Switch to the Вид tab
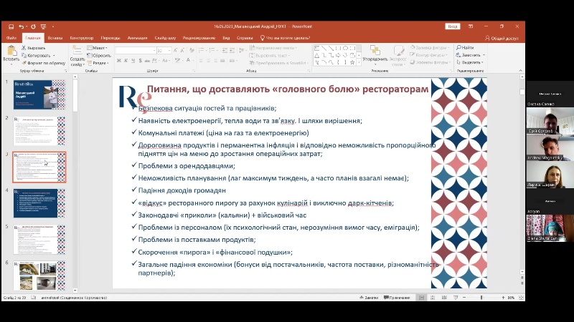 (x=226, y=38)
